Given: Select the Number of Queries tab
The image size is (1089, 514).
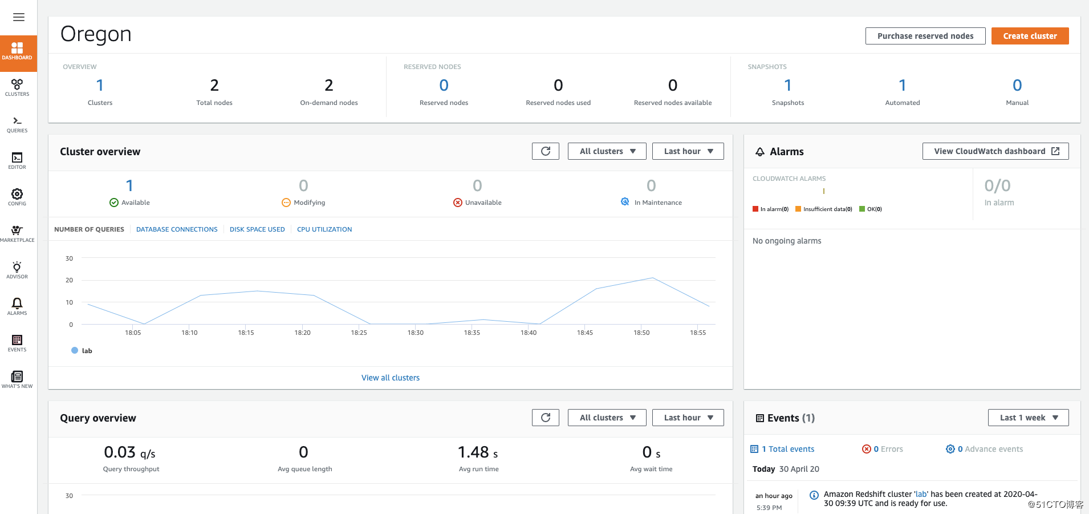Looking at the screenshot, I should tap(89, 229).
